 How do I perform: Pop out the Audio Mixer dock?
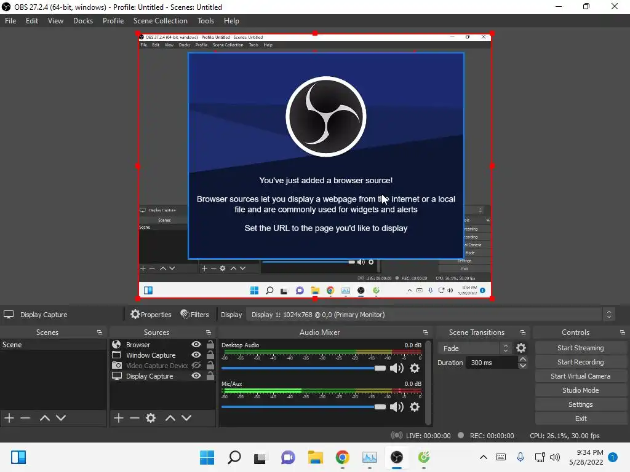[x=426, y=332]
